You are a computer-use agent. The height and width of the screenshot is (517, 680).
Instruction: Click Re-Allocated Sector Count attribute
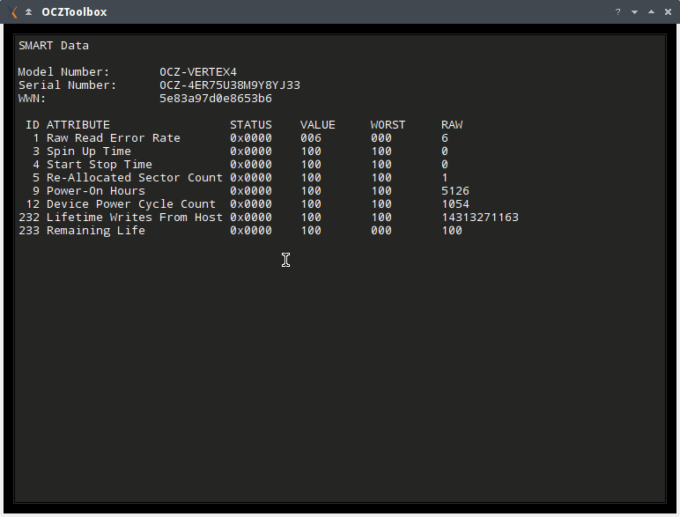(135, 178)
